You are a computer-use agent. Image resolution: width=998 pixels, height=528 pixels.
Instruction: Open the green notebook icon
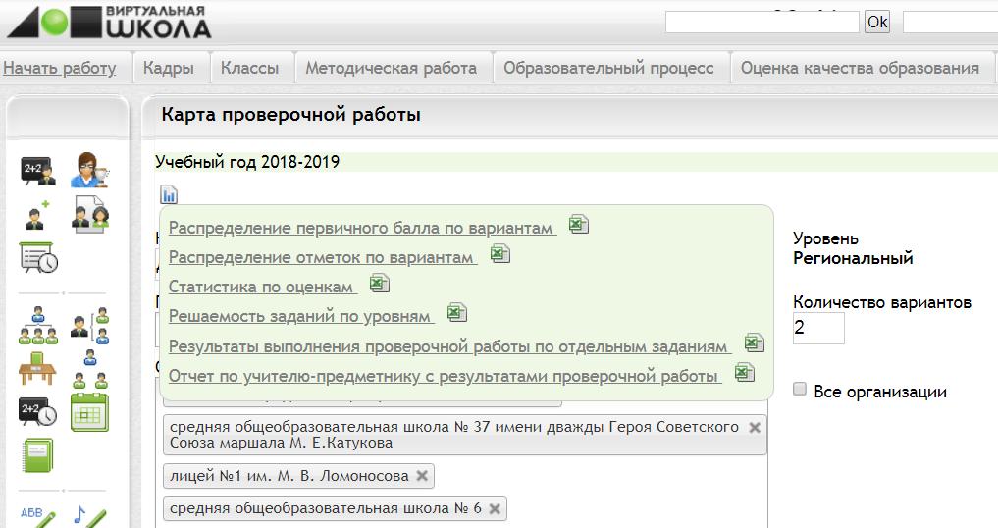click(x=37, y=455)
